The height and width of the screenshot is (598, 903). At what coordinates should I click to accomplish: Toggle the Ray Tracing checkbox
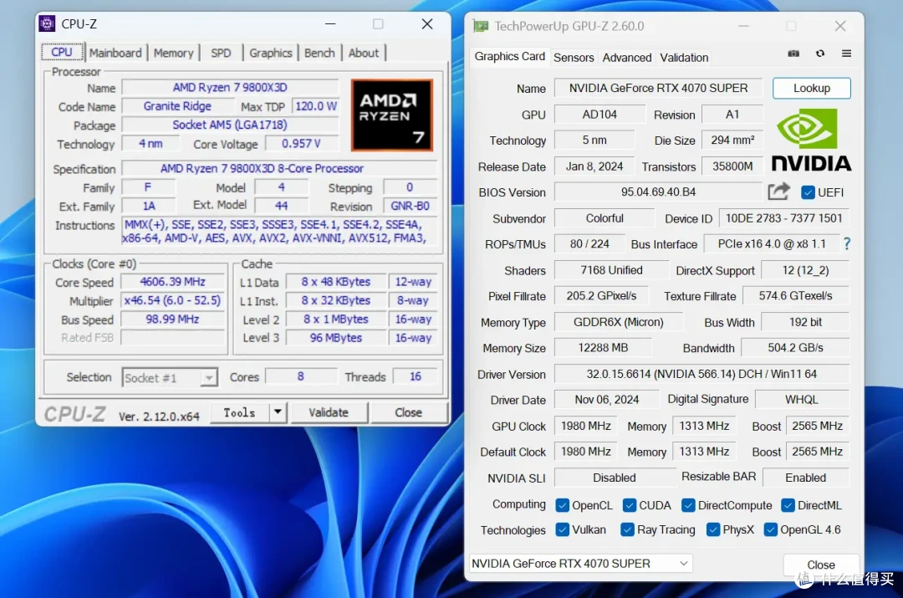click(x=627, y=529)
